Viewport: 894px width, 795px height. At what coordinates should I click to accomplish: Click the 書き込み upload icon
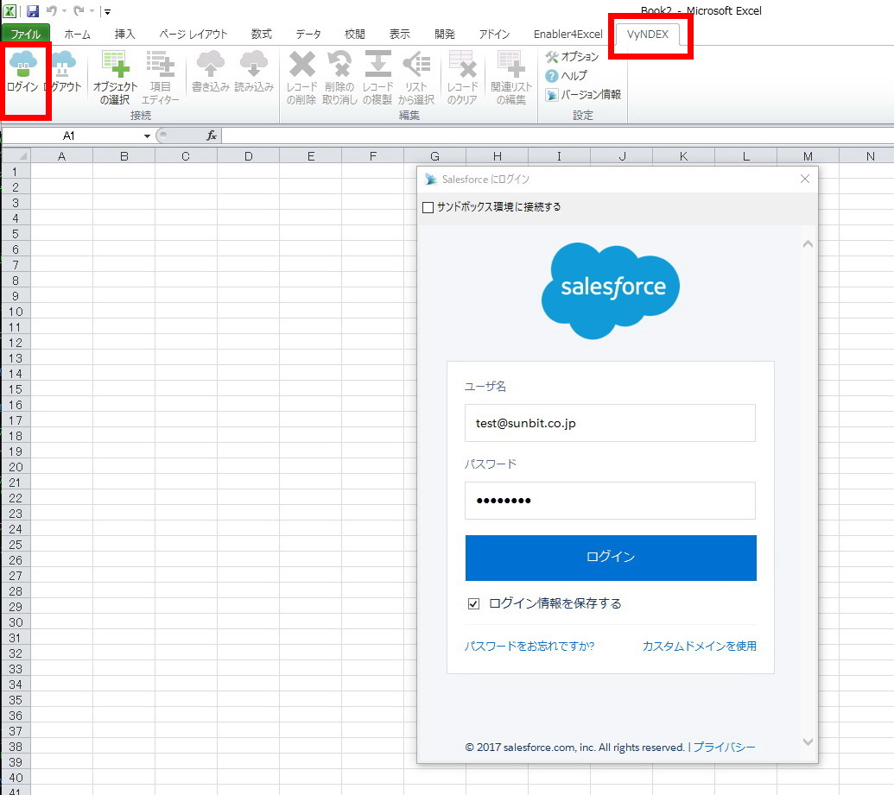pos(211,64)
